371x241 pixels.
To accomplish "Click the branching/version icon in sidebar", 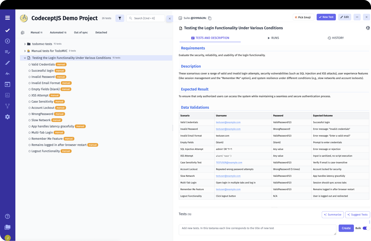I will tap(7, 106).
